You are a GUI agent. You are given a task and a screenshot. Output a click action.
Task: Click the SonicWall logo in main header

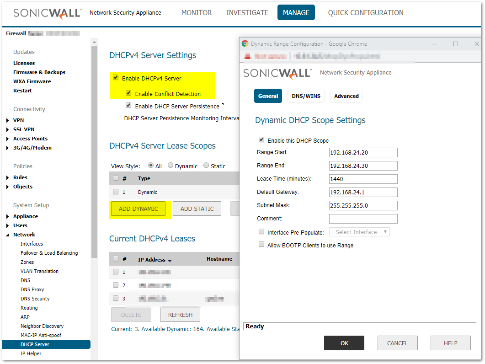[x=48, y=13]
